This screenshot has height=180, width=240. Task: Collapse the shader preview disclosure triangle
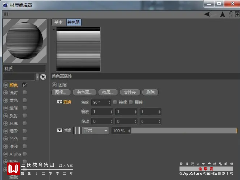(x=54, y=29)
